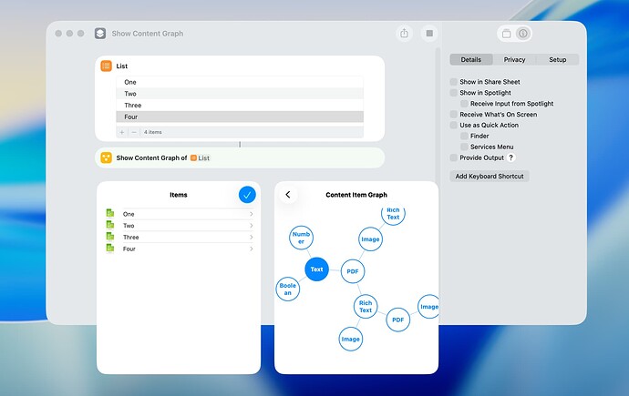Viewport: 629px width, 396px height.
Task: Select the Image node above the PDF node
Action: point(370,239)
